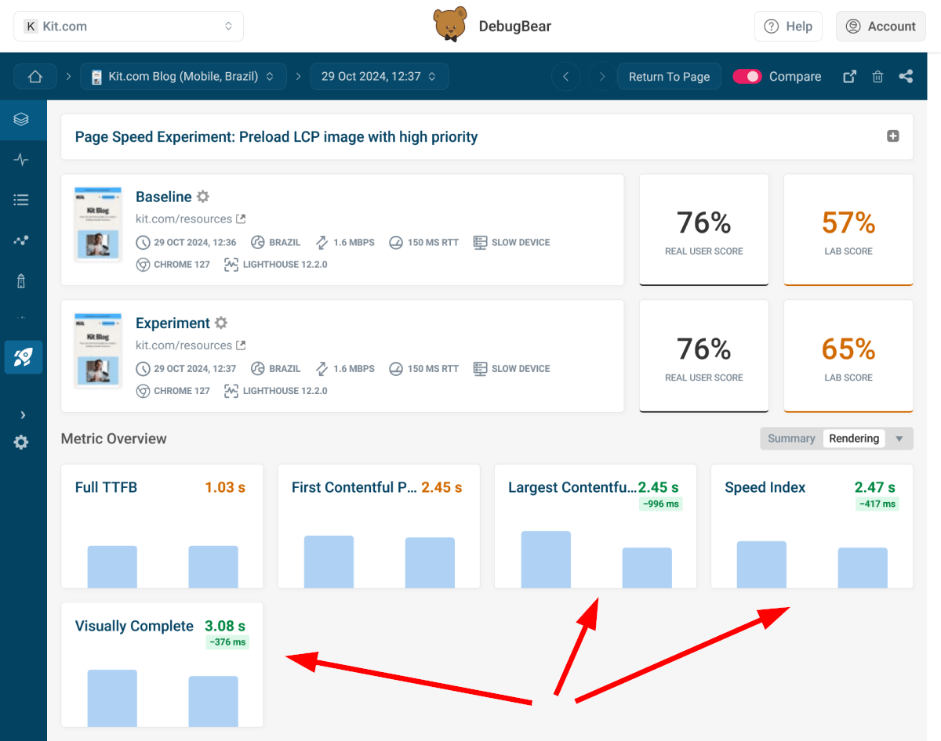Screen dimensions: 941x741
Task: Open the Baseline page thumbnail
Action: point(98,224)
